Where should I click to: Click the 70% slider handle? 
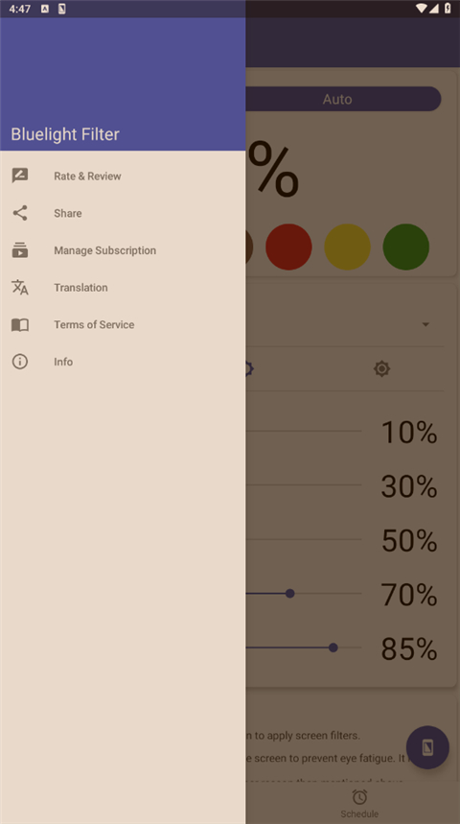coord(289,594)
